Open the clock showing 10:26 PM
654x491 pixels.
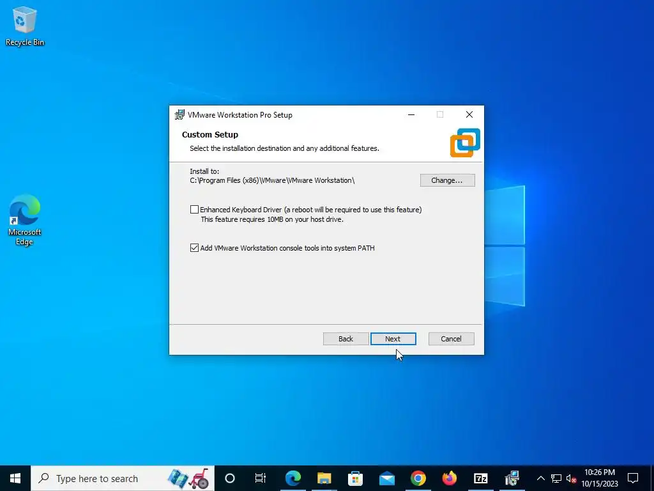click(x=600, y=478)
